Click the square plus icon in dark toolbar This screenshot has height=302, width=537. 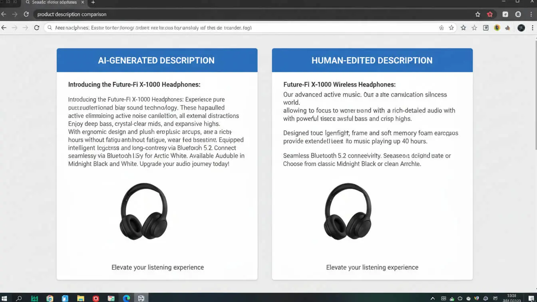(x=505, y=14)
